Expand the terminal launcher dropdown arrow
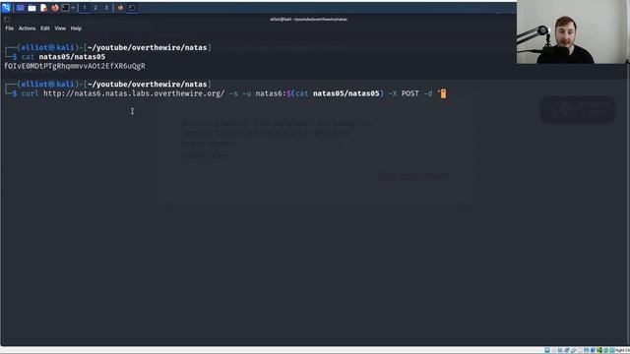The height and width of the screenshot is (354, 630). click(x=73, y=8)
